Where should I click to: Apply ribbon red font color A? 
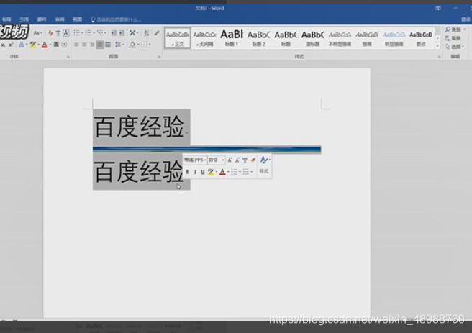click(45, 45)
